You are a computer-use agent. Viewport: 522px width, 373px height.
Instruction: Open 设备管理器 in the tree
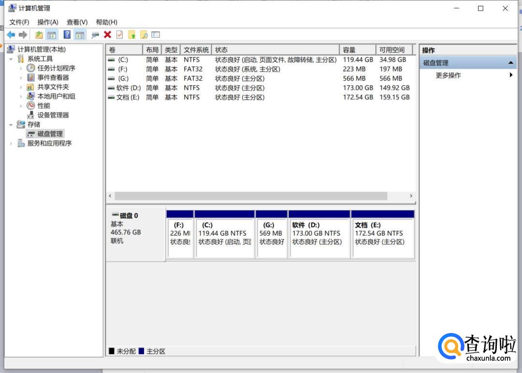click(53, 115)
